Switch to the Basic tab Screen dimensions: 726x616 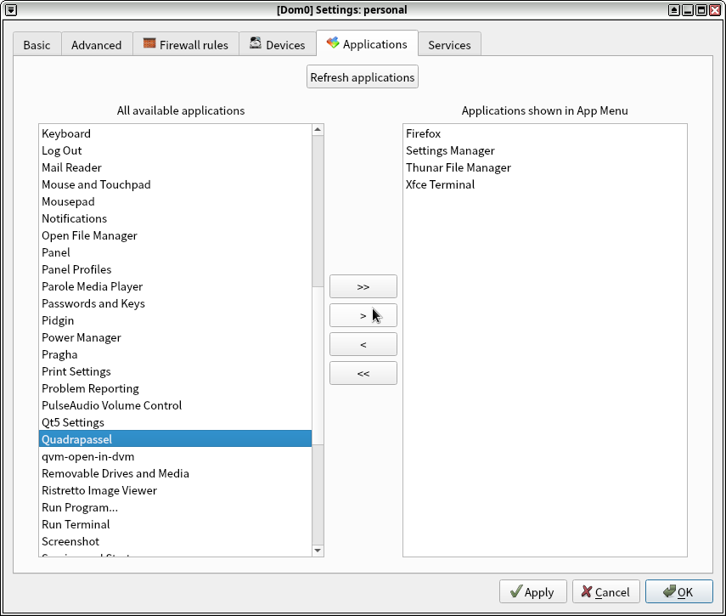pos(37,44)
